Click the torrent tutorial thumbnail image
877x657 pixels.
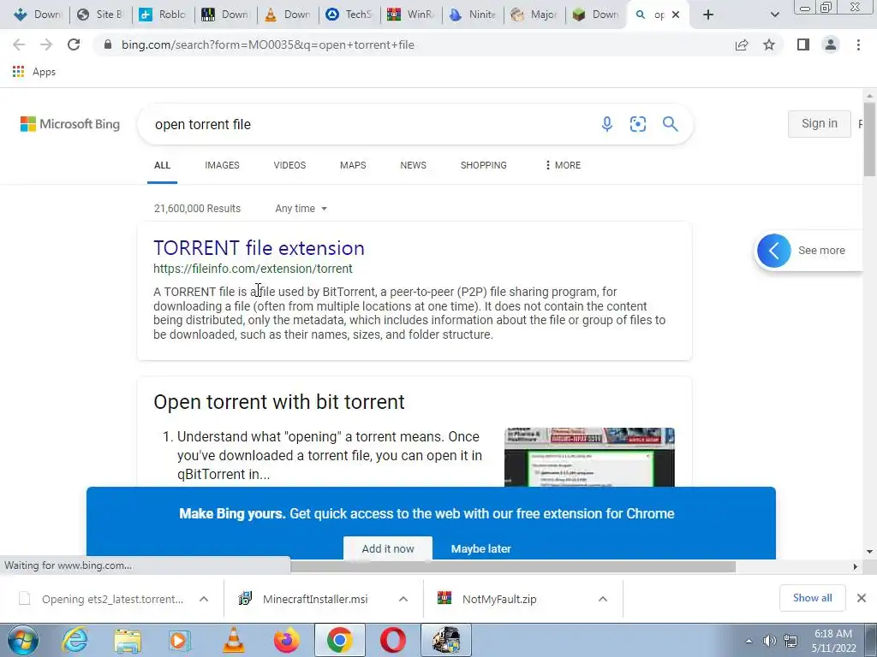[x=589, y=457]
